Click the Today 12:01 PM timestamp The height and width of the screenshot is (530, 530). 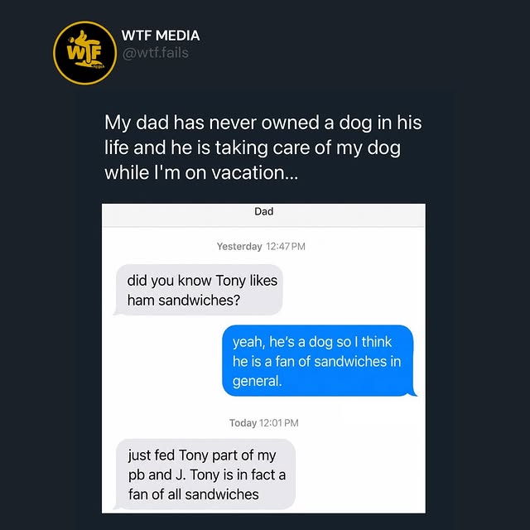(264, 423)
